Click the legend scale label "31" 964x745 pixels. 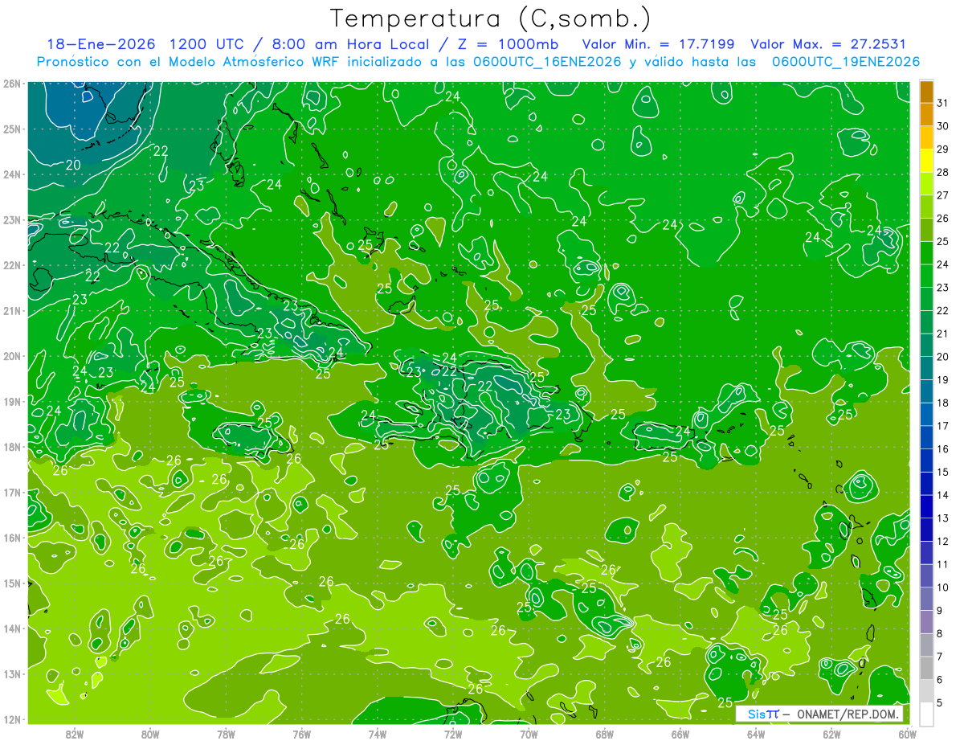pyautogui.click(x=943, y=103)
